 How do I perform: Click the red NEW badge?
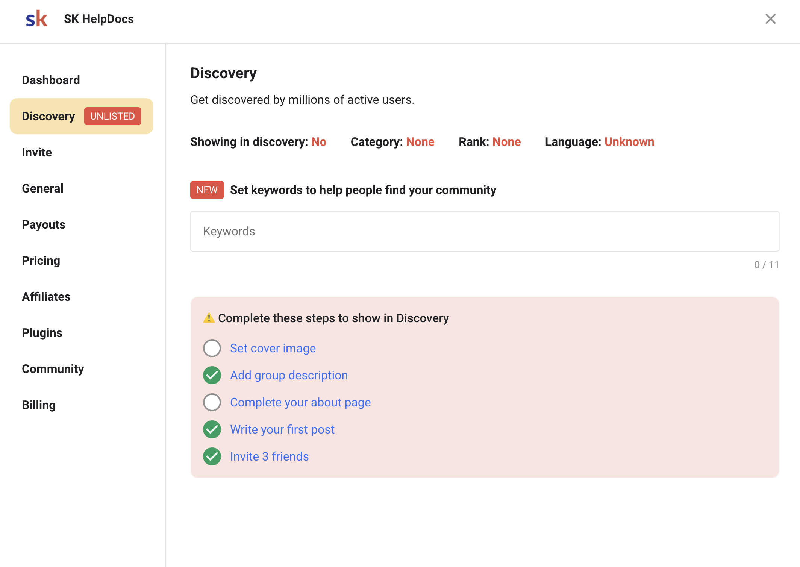pos(207,190)
